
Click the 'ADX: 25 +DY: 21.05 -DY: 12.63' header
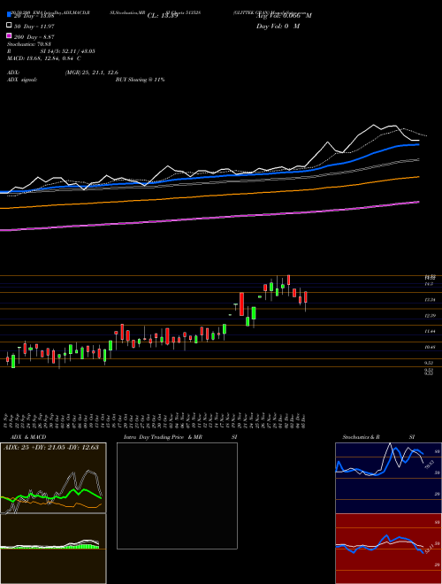click(50, 448)
